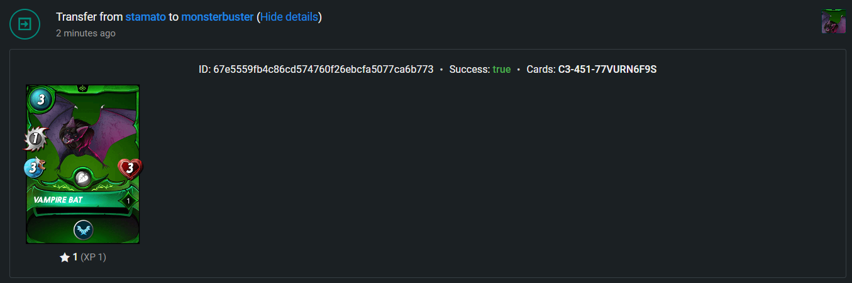This screenshot has height=283, width=852.
Task: Open the stamato user profile link
Action: pos(146,17)
